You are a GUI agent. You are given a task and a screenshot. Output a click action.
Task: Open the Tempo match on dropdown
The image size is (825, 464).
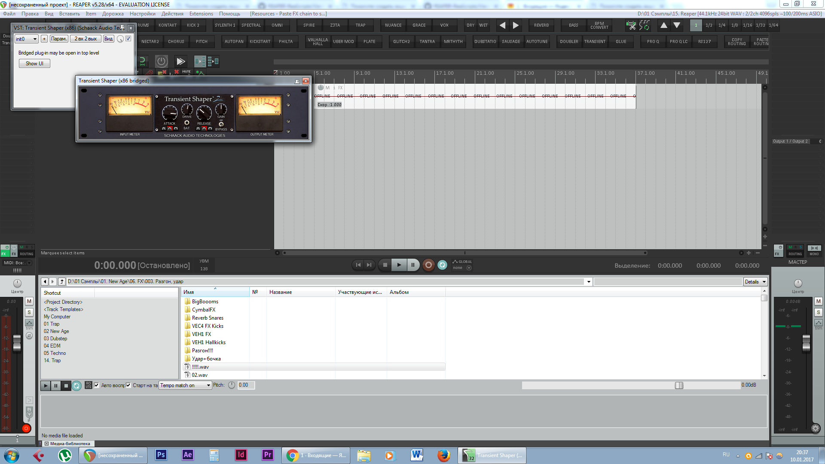tap(183, 385)
